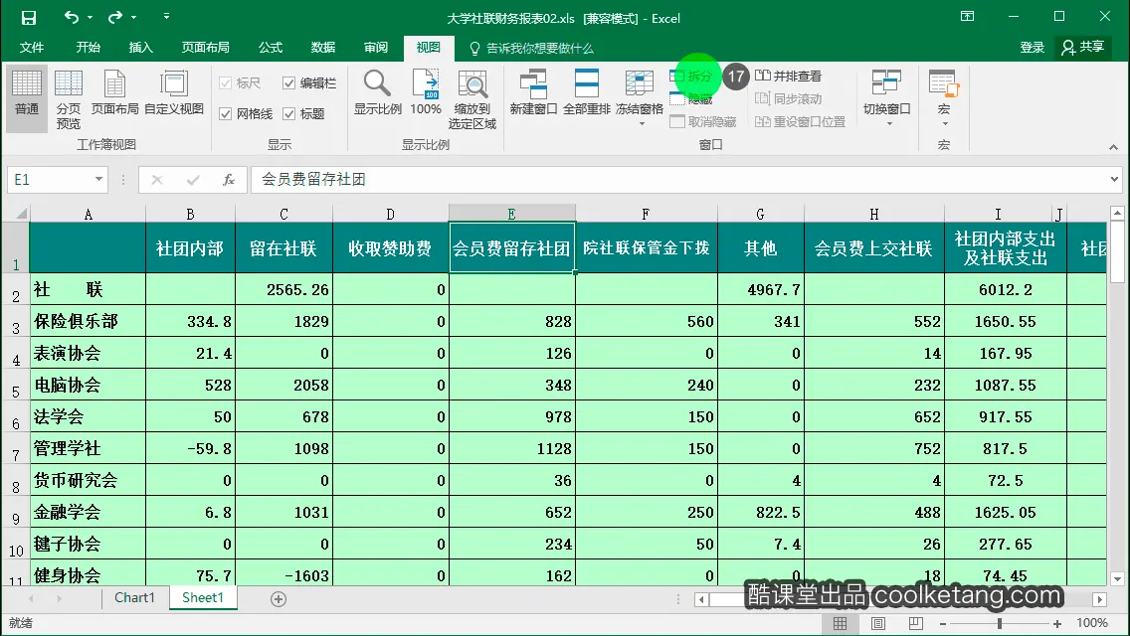Open the Insert tab
Screen dimensions: 1130x636
click(140, 48)
